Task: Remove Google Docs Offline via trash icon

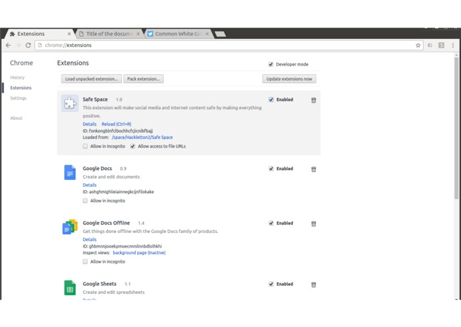Action: tap(313, 224)
